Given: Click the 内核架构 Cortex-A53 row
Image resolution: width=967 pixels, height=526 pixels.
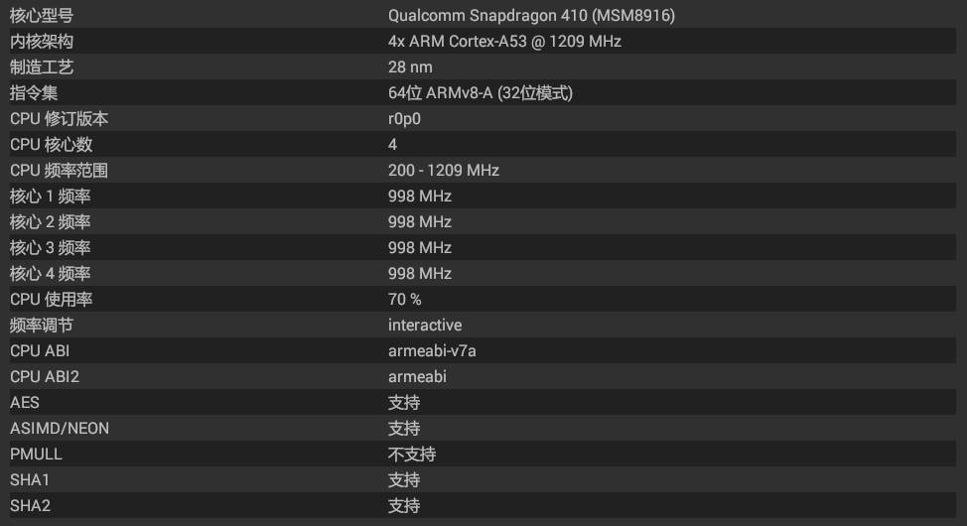Looking at the screenshot, I should click(483, 42).
